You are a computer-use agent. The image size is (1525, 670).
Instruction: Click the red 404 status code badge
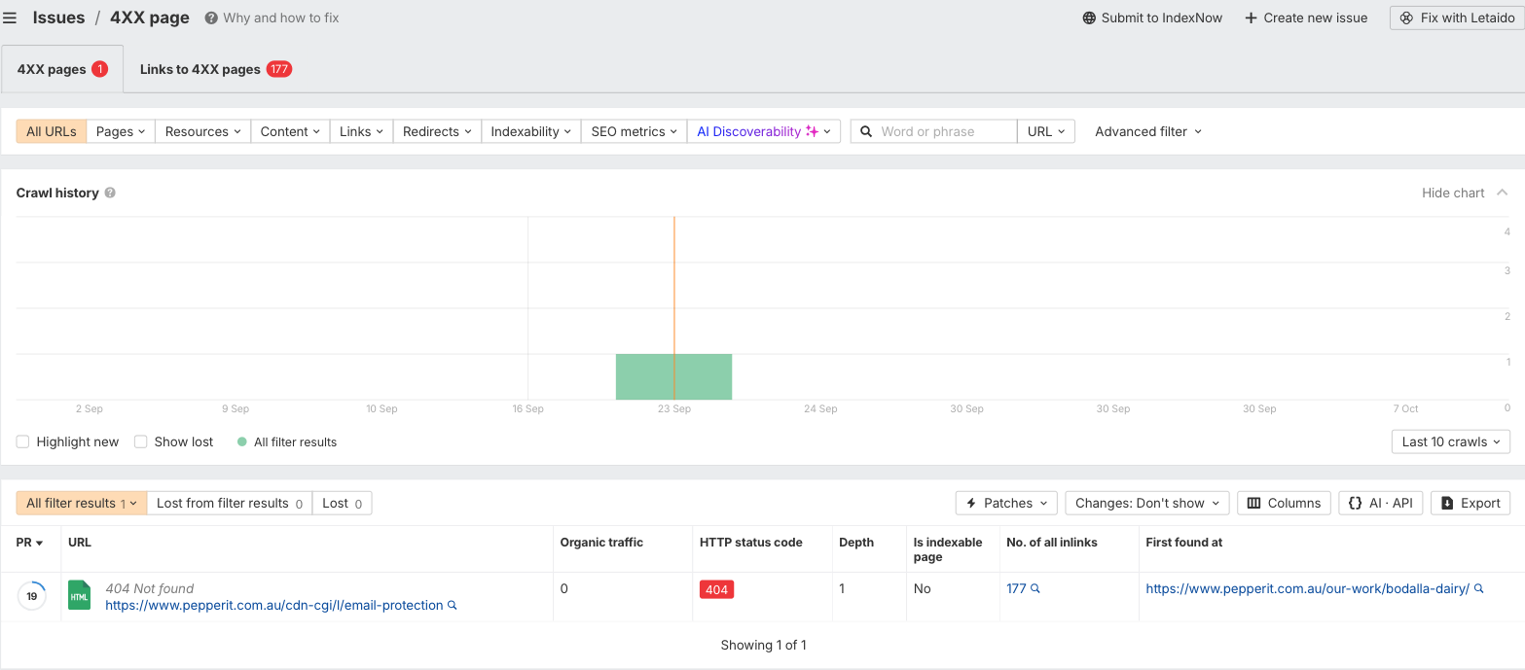pyautogui.click(x=716, y=589)
